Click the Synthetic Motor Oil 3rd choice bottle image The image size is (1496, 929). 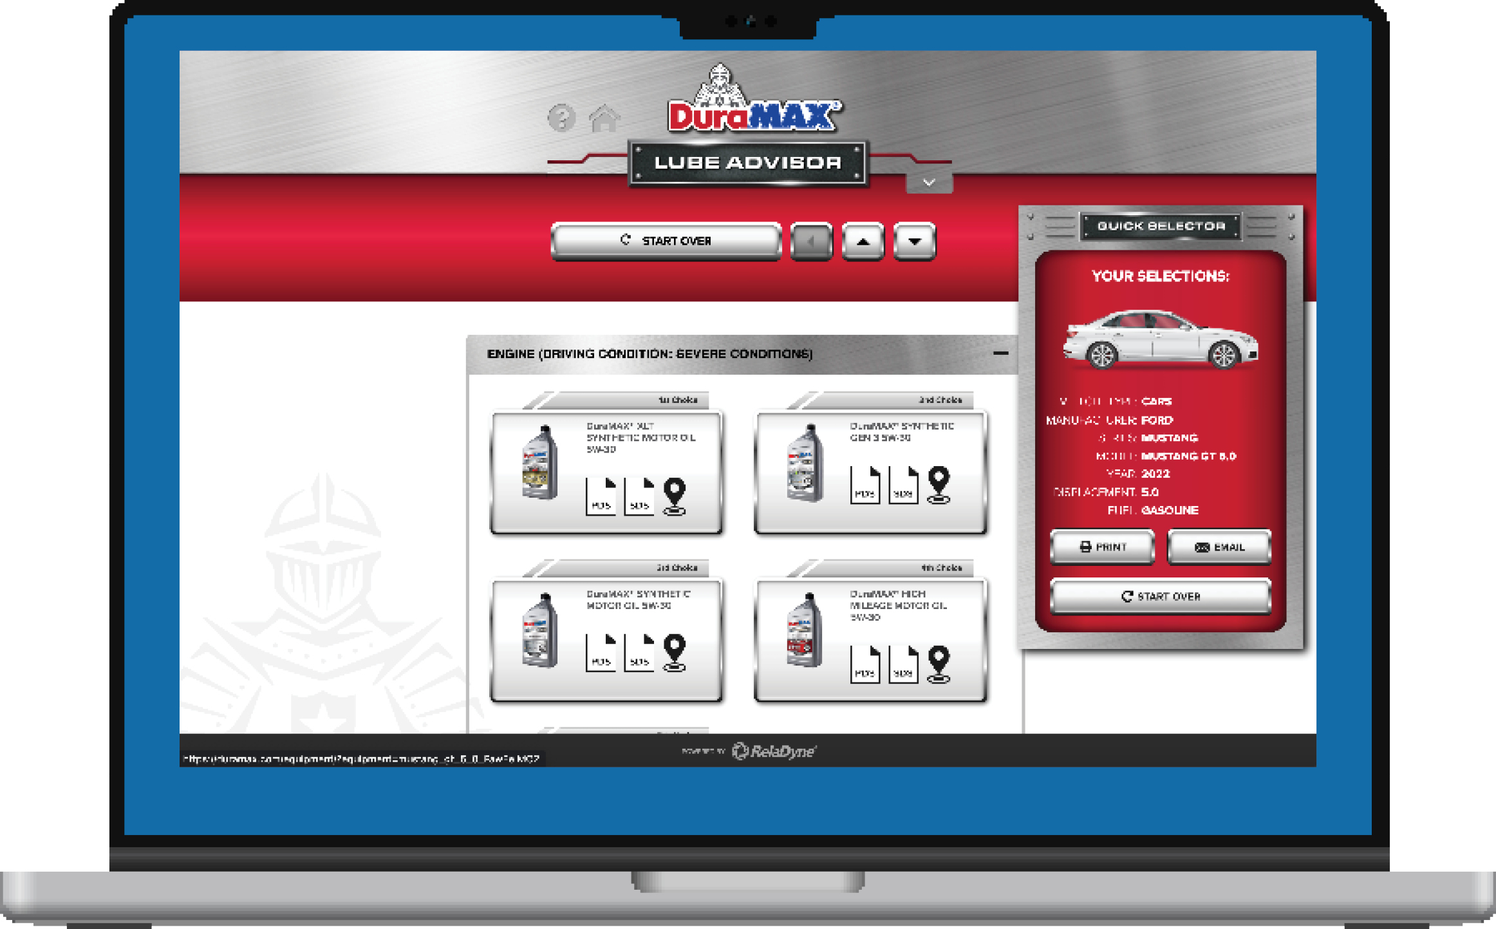[539, 630]
